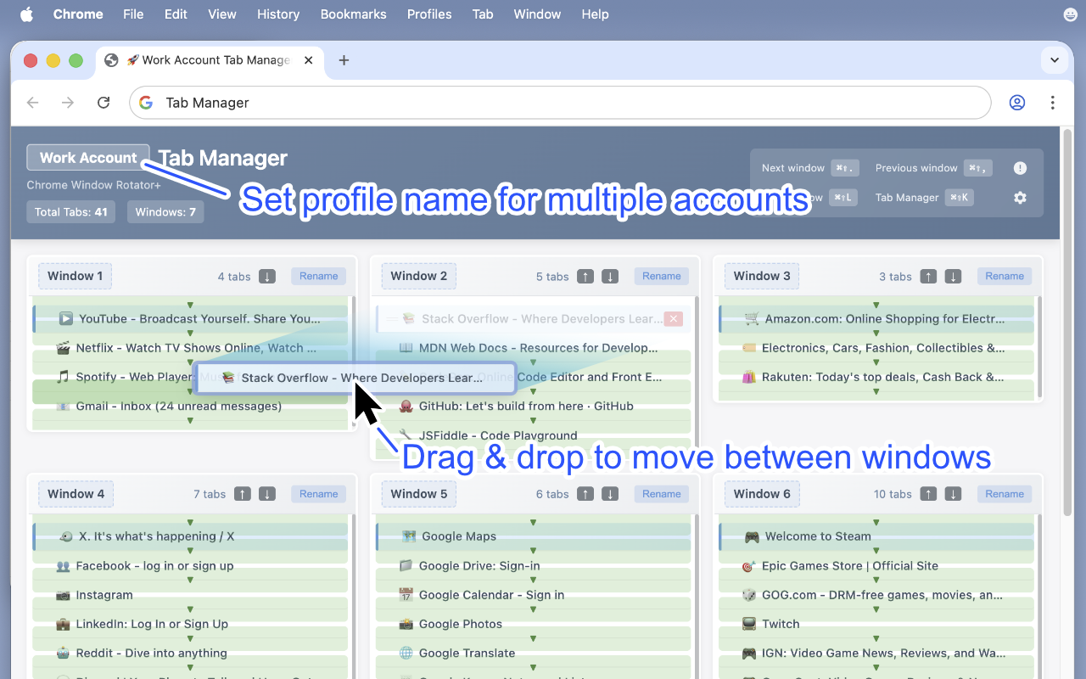Select the Rakuten tab row
The image size is (1086, 679).
(876, 377)
